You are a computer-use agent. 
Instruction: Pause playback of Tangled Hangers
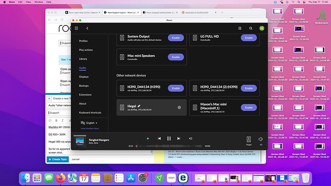coord(169,139)
